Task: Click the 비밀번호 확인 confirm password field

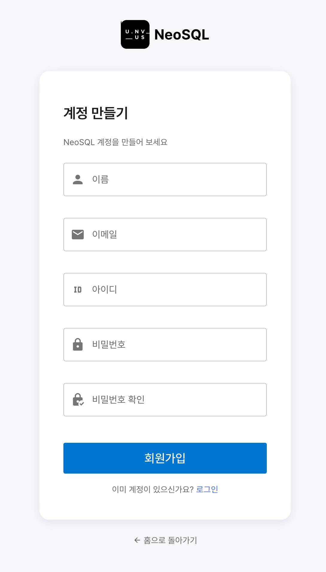Action: [165, 399]
